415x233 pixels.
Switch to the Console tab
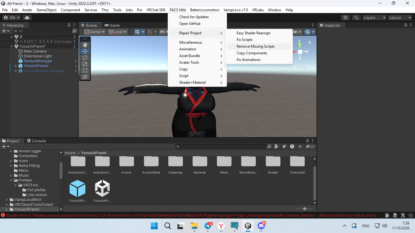[36, 141]
